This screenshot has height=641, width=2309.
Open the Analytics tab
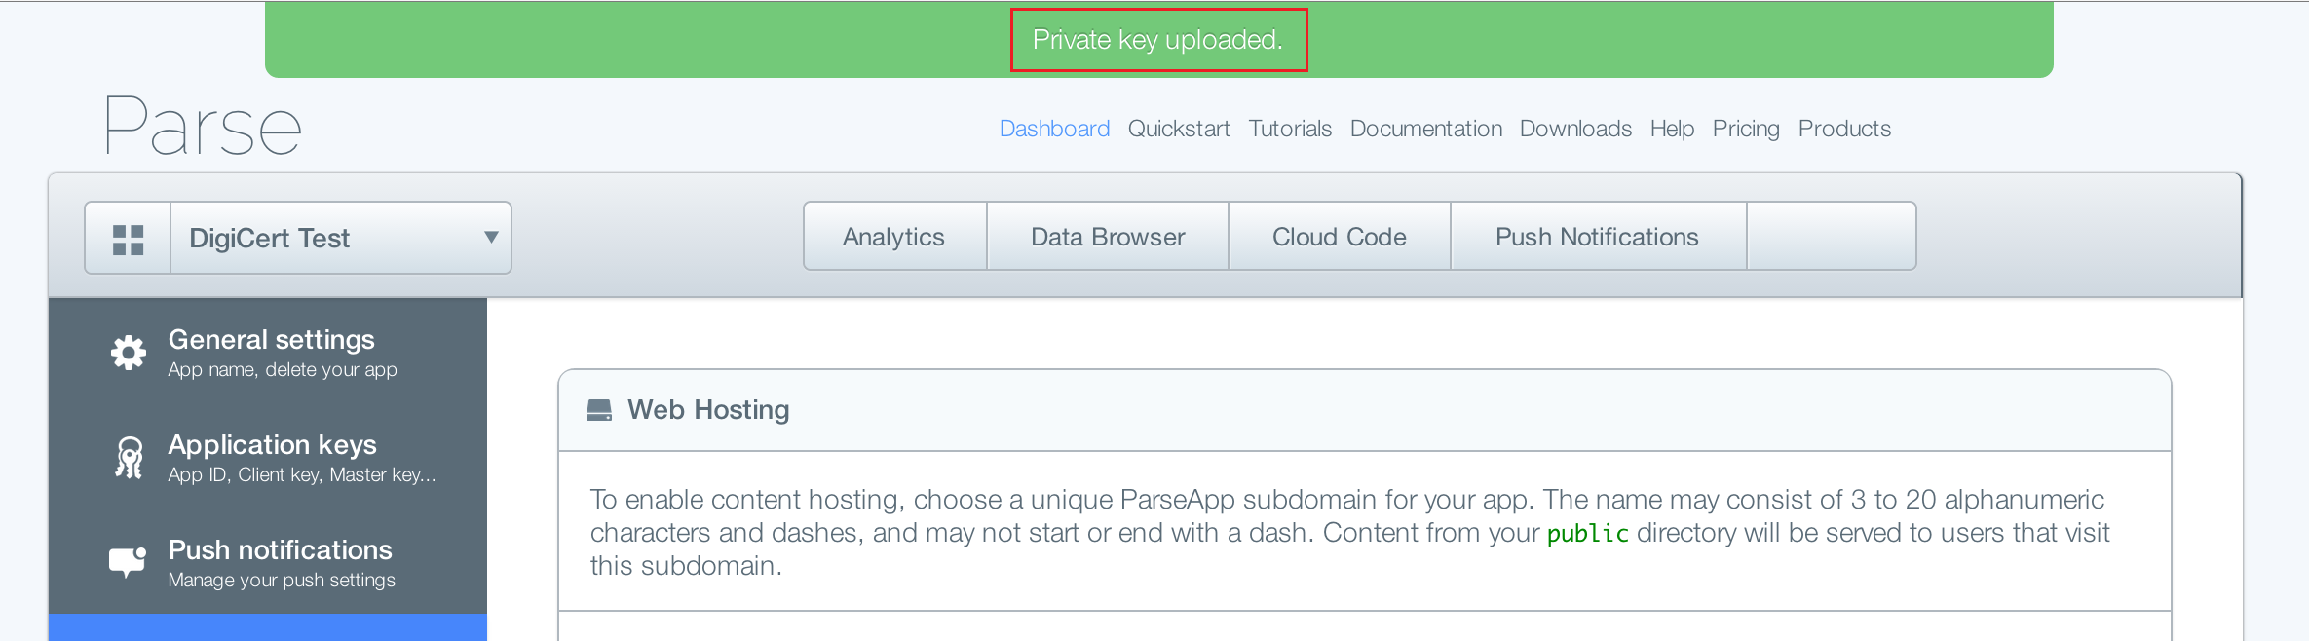(893, 237)
